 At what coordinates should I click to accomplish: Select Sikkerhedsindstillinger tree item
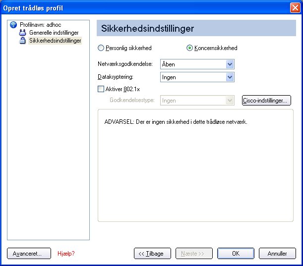55,41
